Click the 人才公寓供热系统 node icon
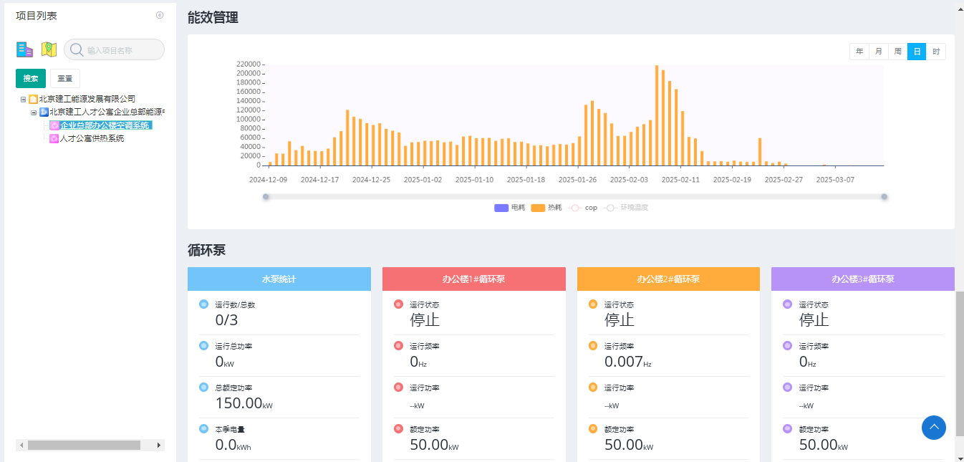Image resolution: width=964 pixels, height=462 pixels. pos(54,139)
